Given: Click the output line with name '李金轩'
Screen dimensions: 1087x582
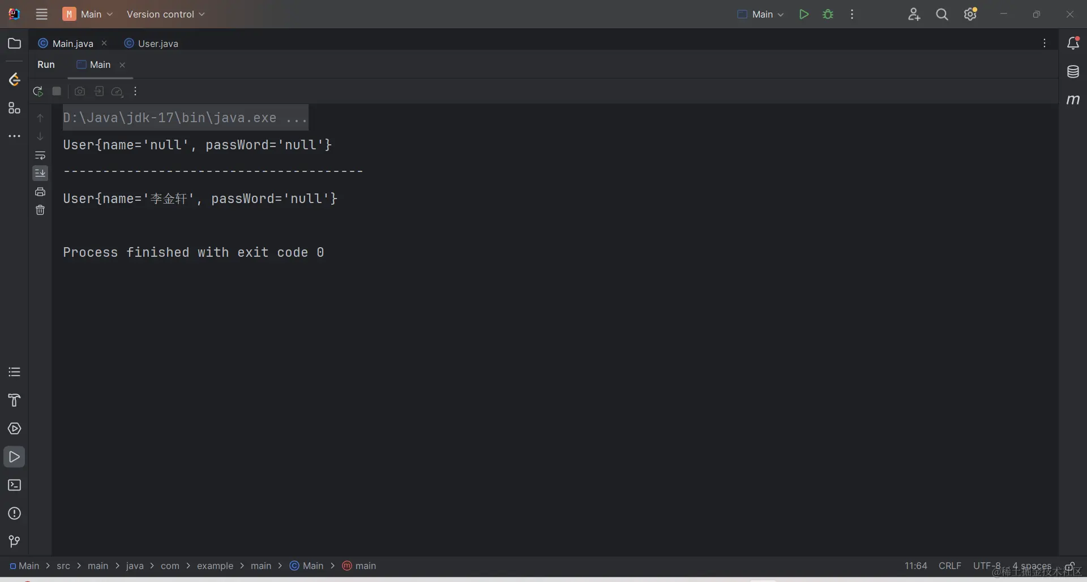Looking at the screenshot, I should tap(200, 199).
